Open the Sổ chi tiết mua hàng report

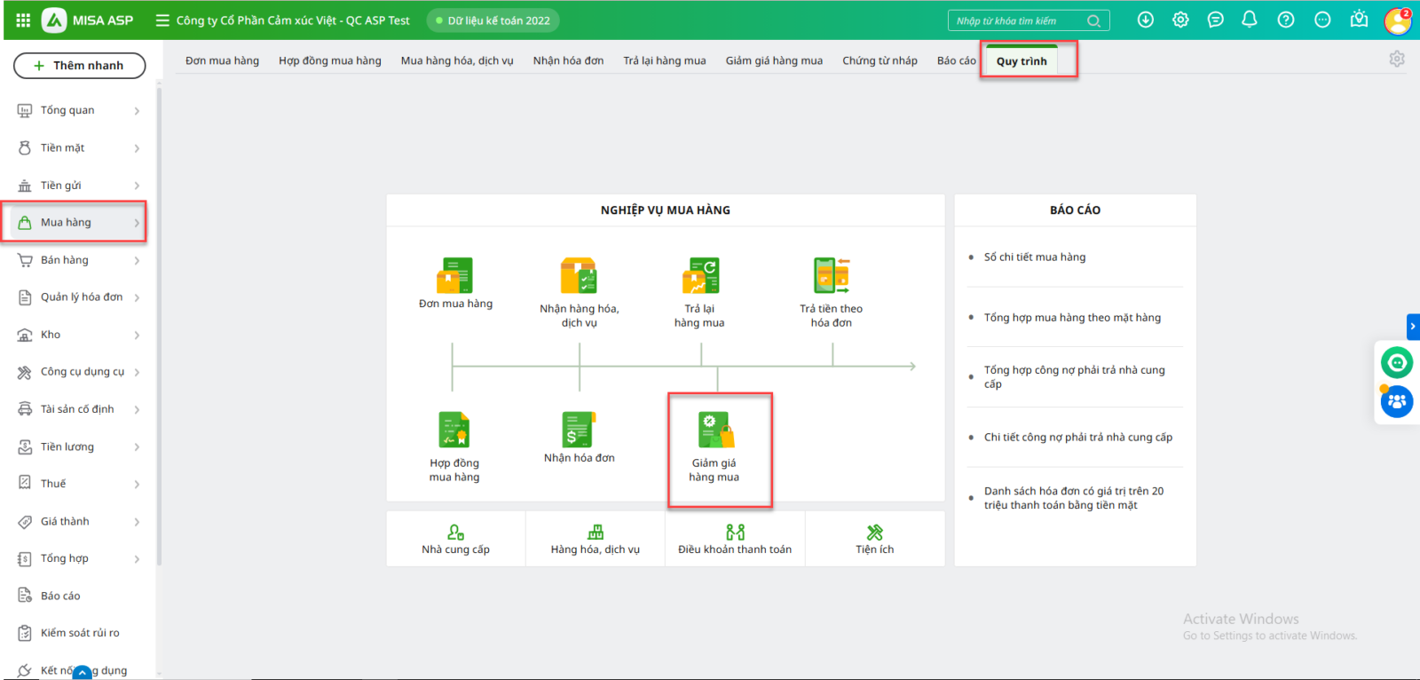coord(1034,257)
